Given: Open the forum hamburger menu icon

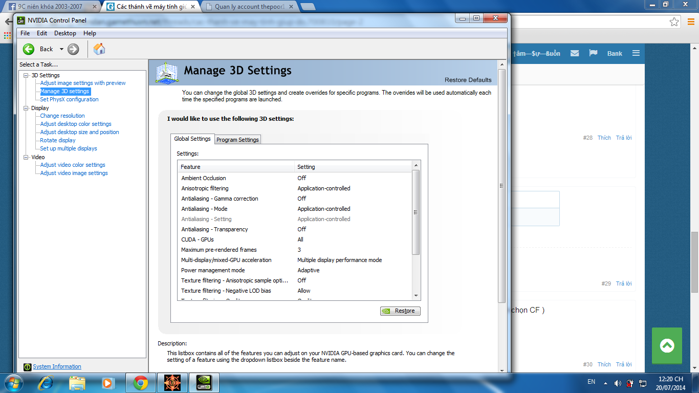Looking at the screenshot, I should point(636,53).
